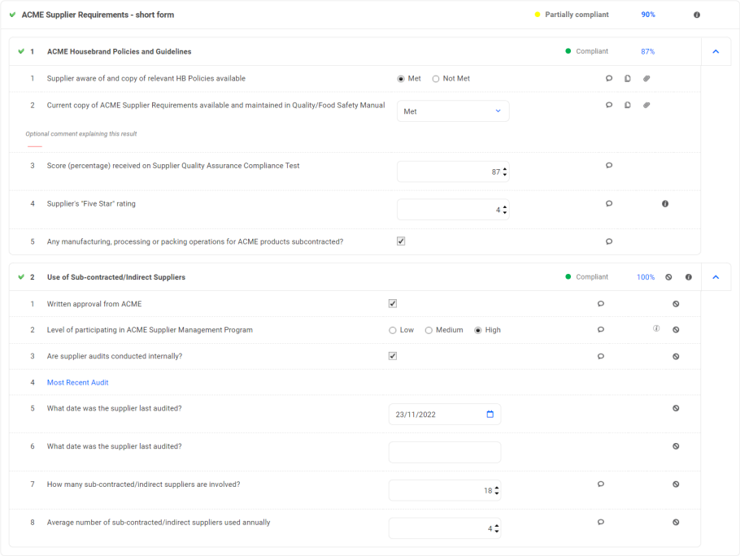Open comment for HB Policies question

coord(609,79)
